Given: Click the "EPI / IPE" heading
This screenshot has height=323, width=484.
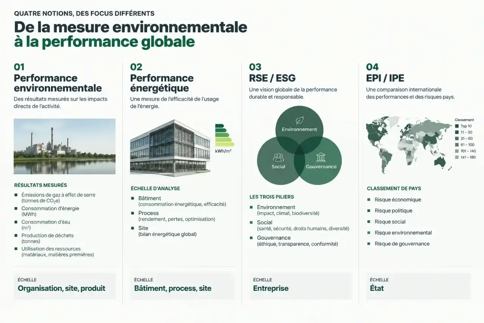Looking at the screenshot, I should [x=385, y=78].
